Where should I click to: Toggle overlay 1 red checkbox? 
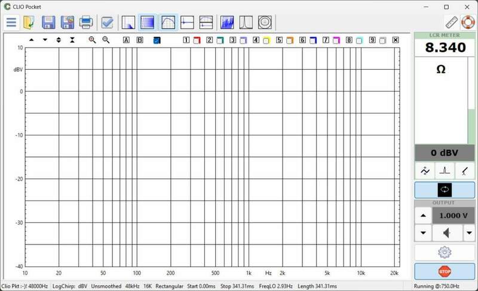[196, 41]
